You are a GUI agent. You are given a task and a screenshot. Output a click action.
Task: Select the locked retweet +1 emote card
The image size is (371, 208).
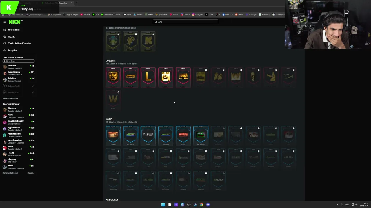288,77
